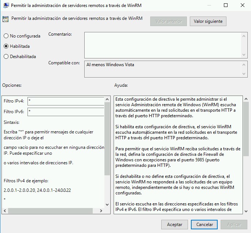The image size is (251, 233).
Task: Click the Comentario scroll up arrow
Action: [x=244, y=36]
